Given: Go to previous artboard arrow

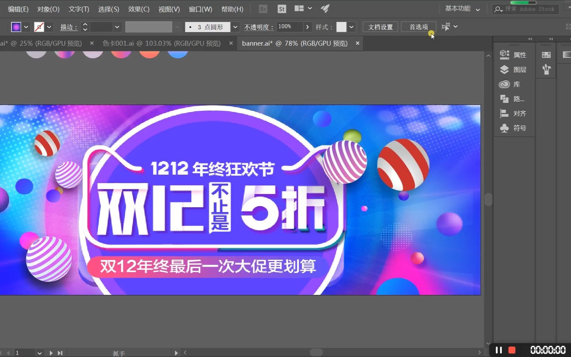Looking at the screenshot, I should pyautogui.click(x=8, y=353).
